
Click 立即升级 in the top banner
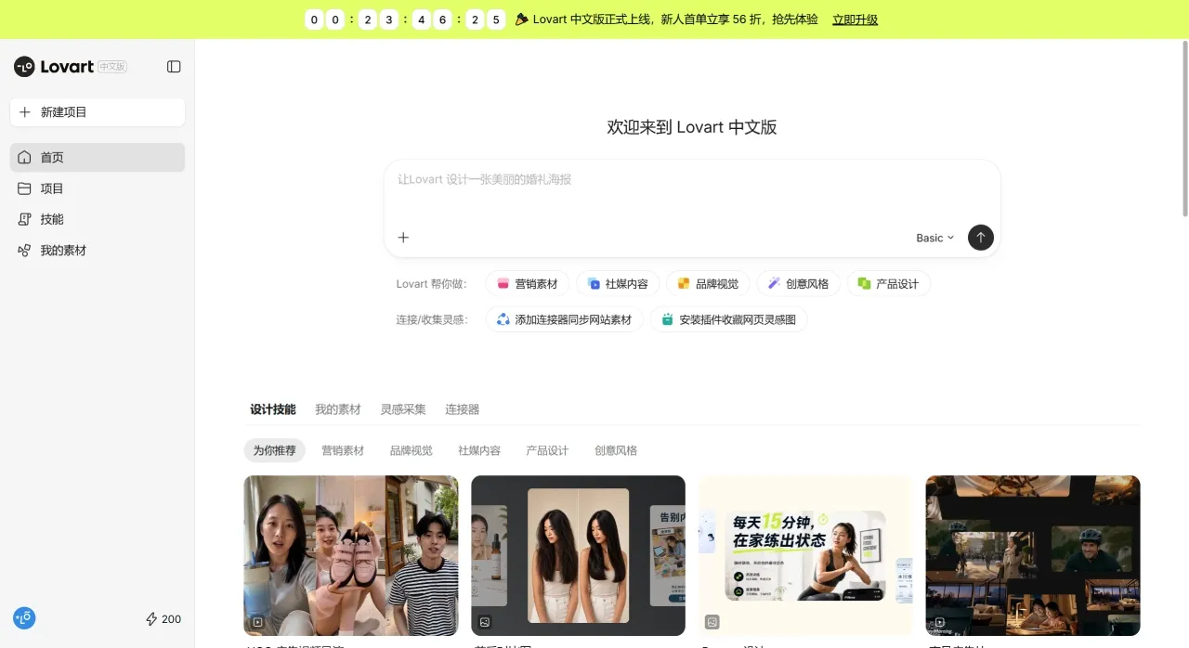tap(855, 19)
